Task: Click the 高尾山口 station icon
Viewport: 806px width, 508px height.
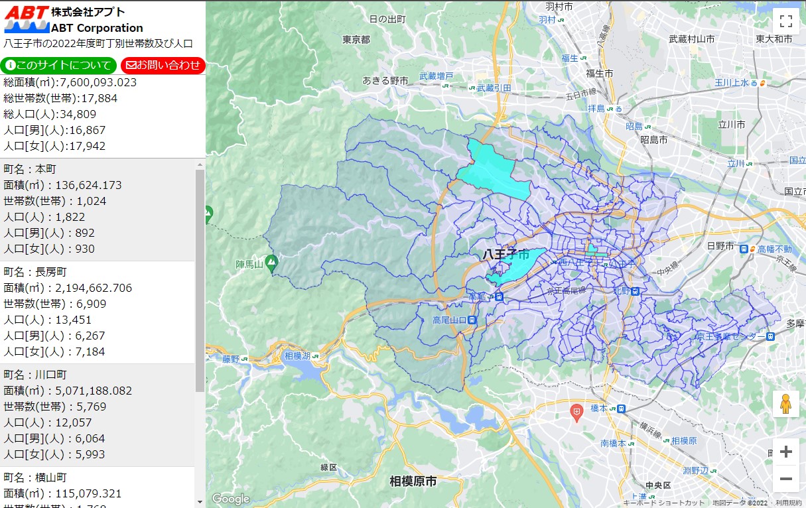Action: coord(472,320)
